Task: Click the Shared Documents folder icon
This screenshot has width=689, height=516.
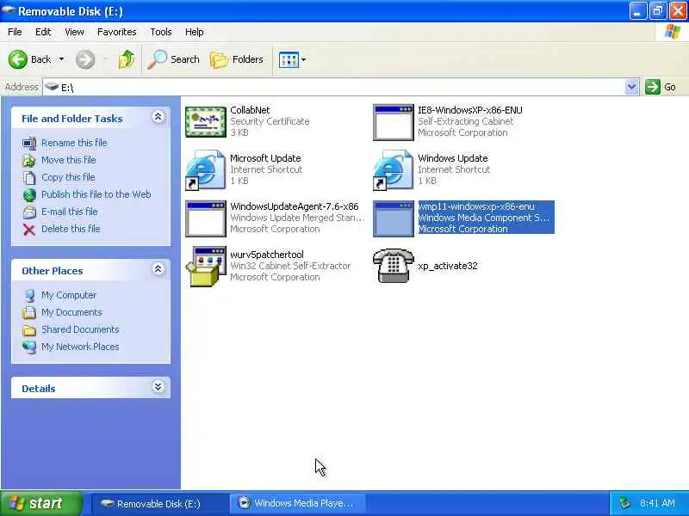Action: click(29, 330)
